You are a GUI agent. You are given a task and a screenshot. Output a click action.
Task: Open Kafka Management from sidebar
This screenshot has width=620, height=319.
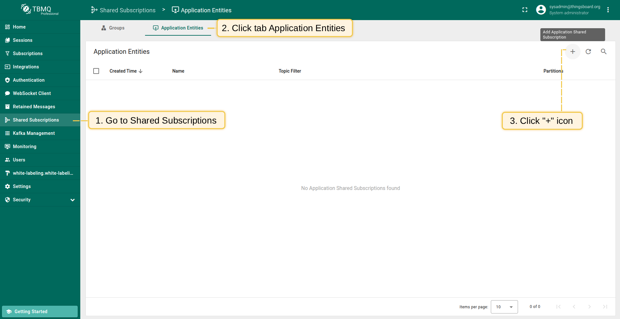click(34, 133)
